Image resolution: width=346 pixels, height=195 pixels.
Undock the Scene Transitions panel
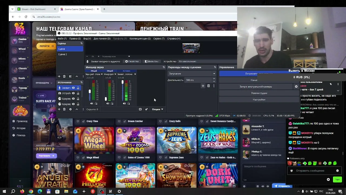click(x=215, y=67)
